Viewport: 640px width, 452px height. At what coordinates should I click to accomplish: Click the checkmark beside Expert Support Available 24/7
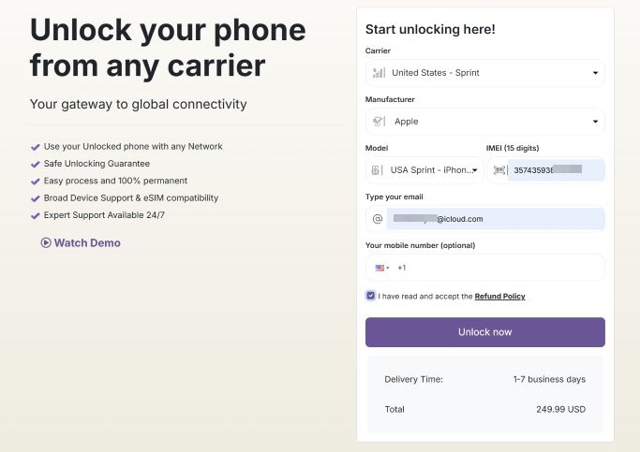tap(36, 216)
